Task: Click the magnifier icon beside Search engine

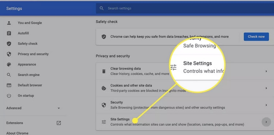Action: pyautogui.click(x=9, y=75)
